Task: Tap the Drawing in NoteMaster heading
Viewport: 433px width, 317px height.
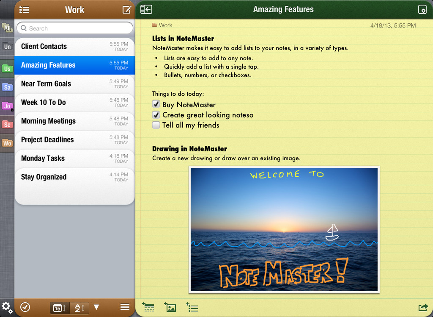Action: (x=189, y=149)
